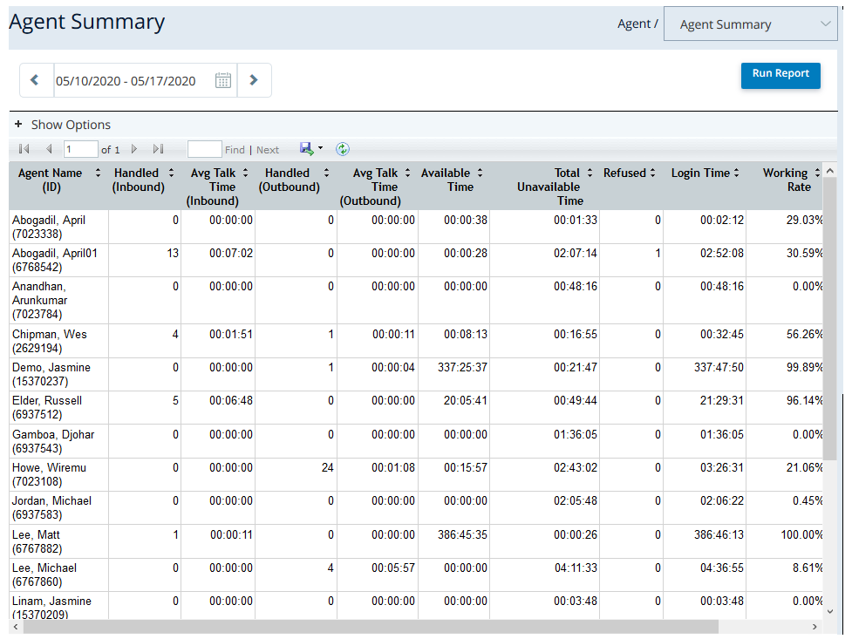
Task: Sort by Refused column
Action: (652, 173)
